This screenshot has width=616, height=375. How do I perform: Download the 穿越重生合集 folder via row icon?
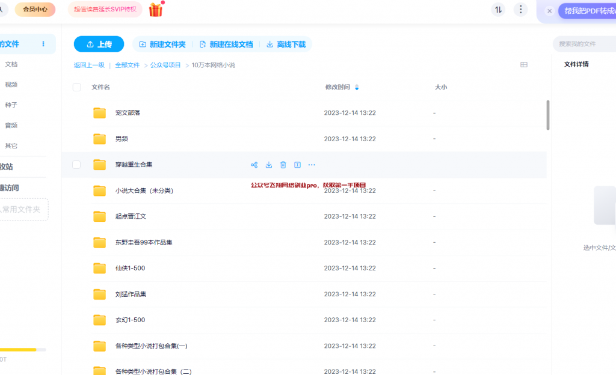269,165
